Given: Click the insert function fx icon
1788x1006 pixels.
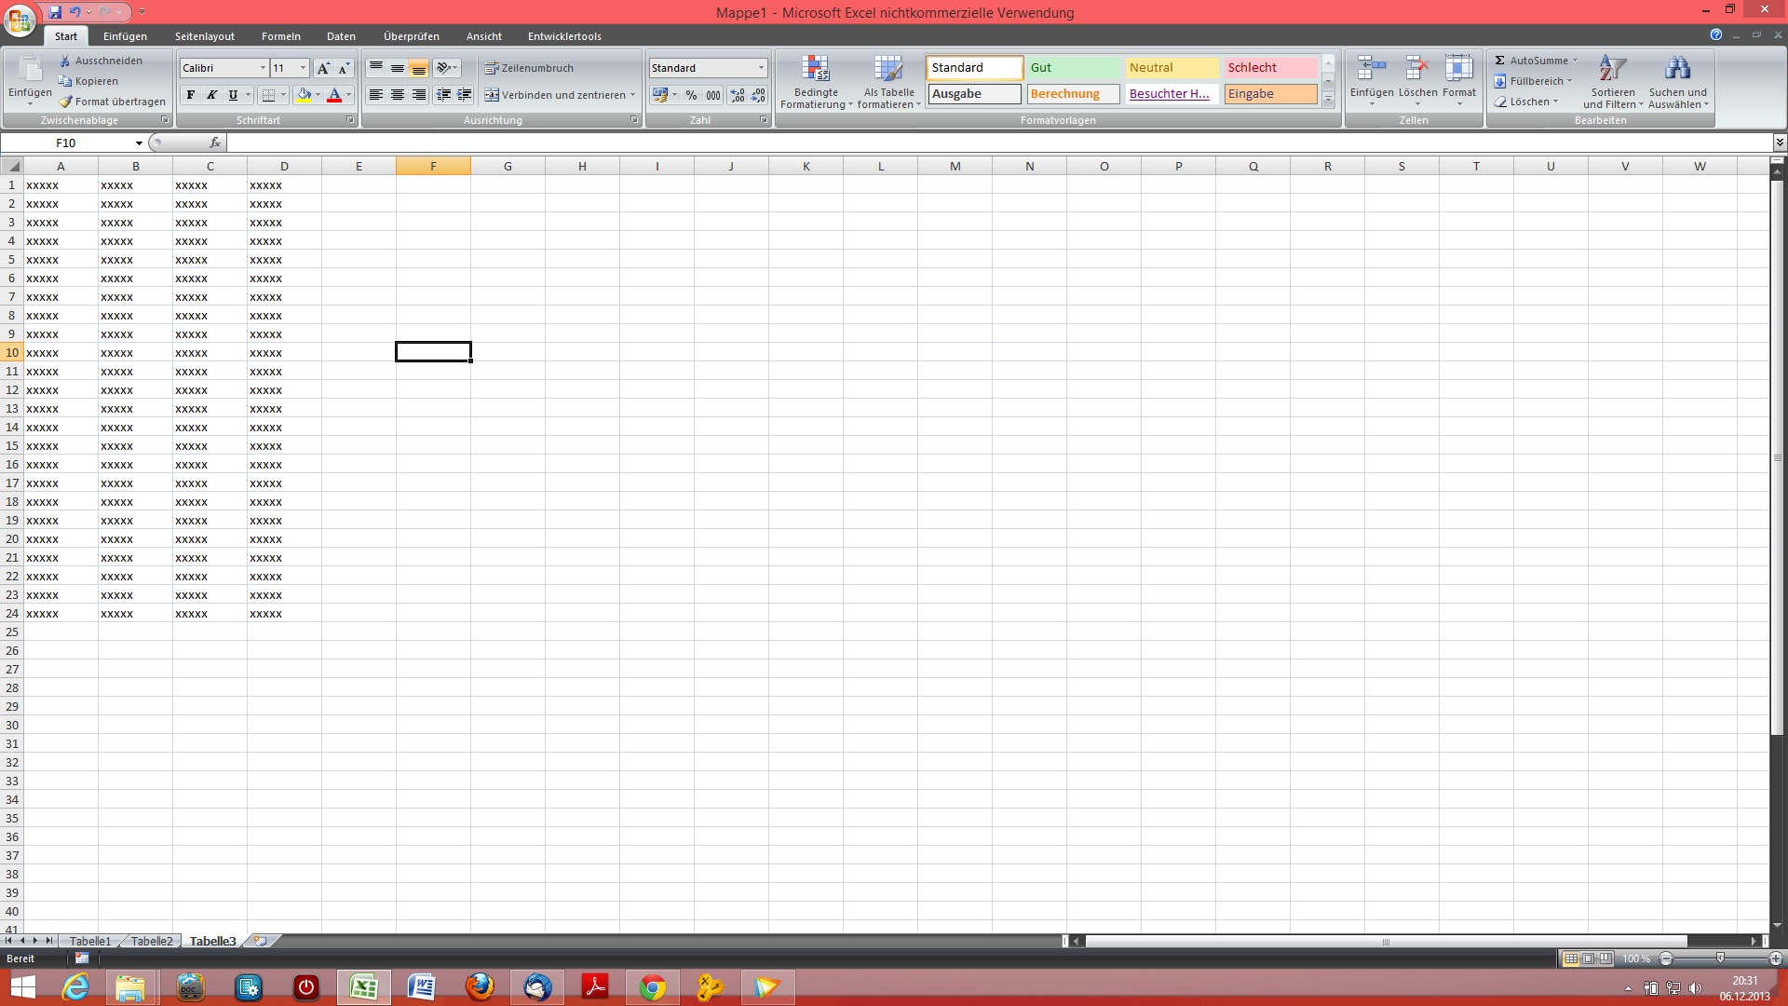Looking at the screenshot, I should pyautogui.click(x=215, y=143).
